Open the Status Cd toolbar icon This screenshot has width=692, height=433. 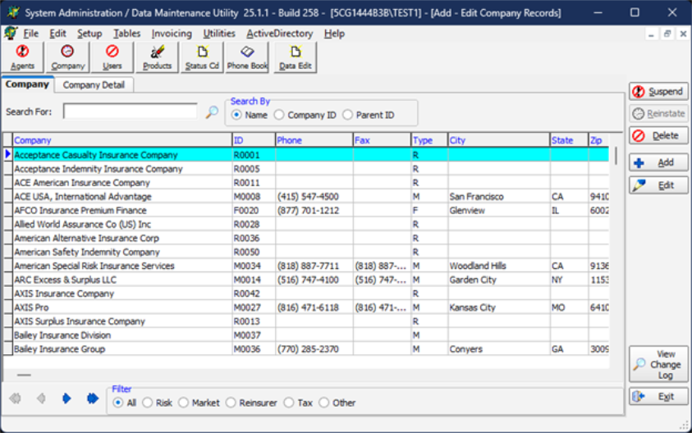point(202,57)
